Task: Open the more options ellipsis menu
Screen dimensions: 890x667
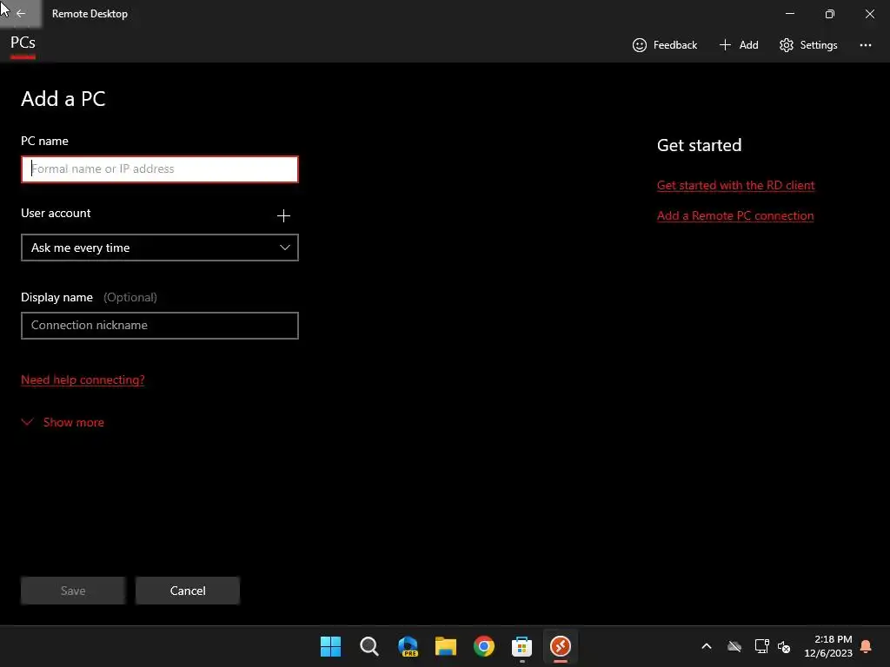Action: tap(865, 45)
